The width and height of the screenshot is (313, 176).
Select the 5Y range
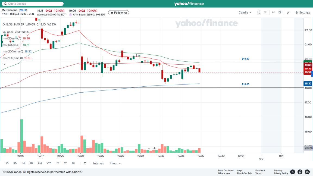pyautogui.click(x=65, y=164)
